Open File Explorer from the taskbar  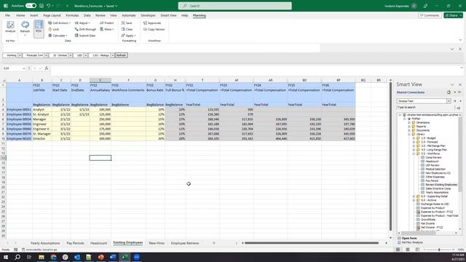42,257
